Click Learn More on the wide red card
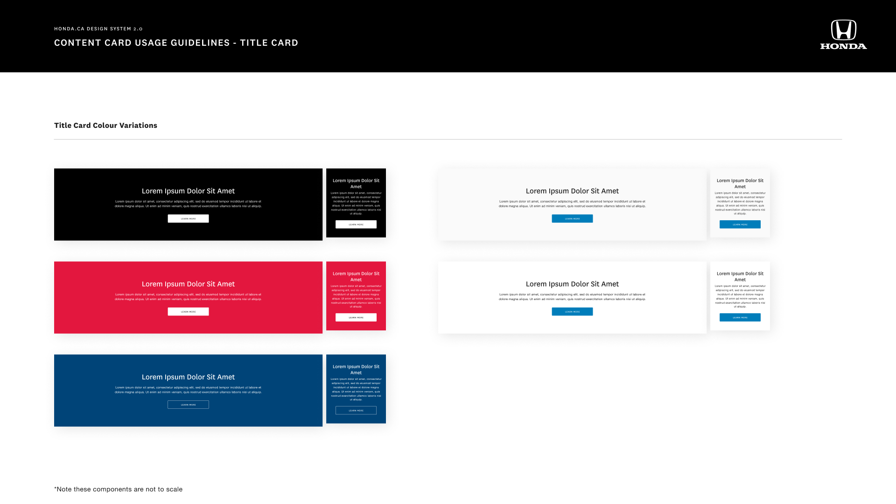 click(x=188, y=312)
